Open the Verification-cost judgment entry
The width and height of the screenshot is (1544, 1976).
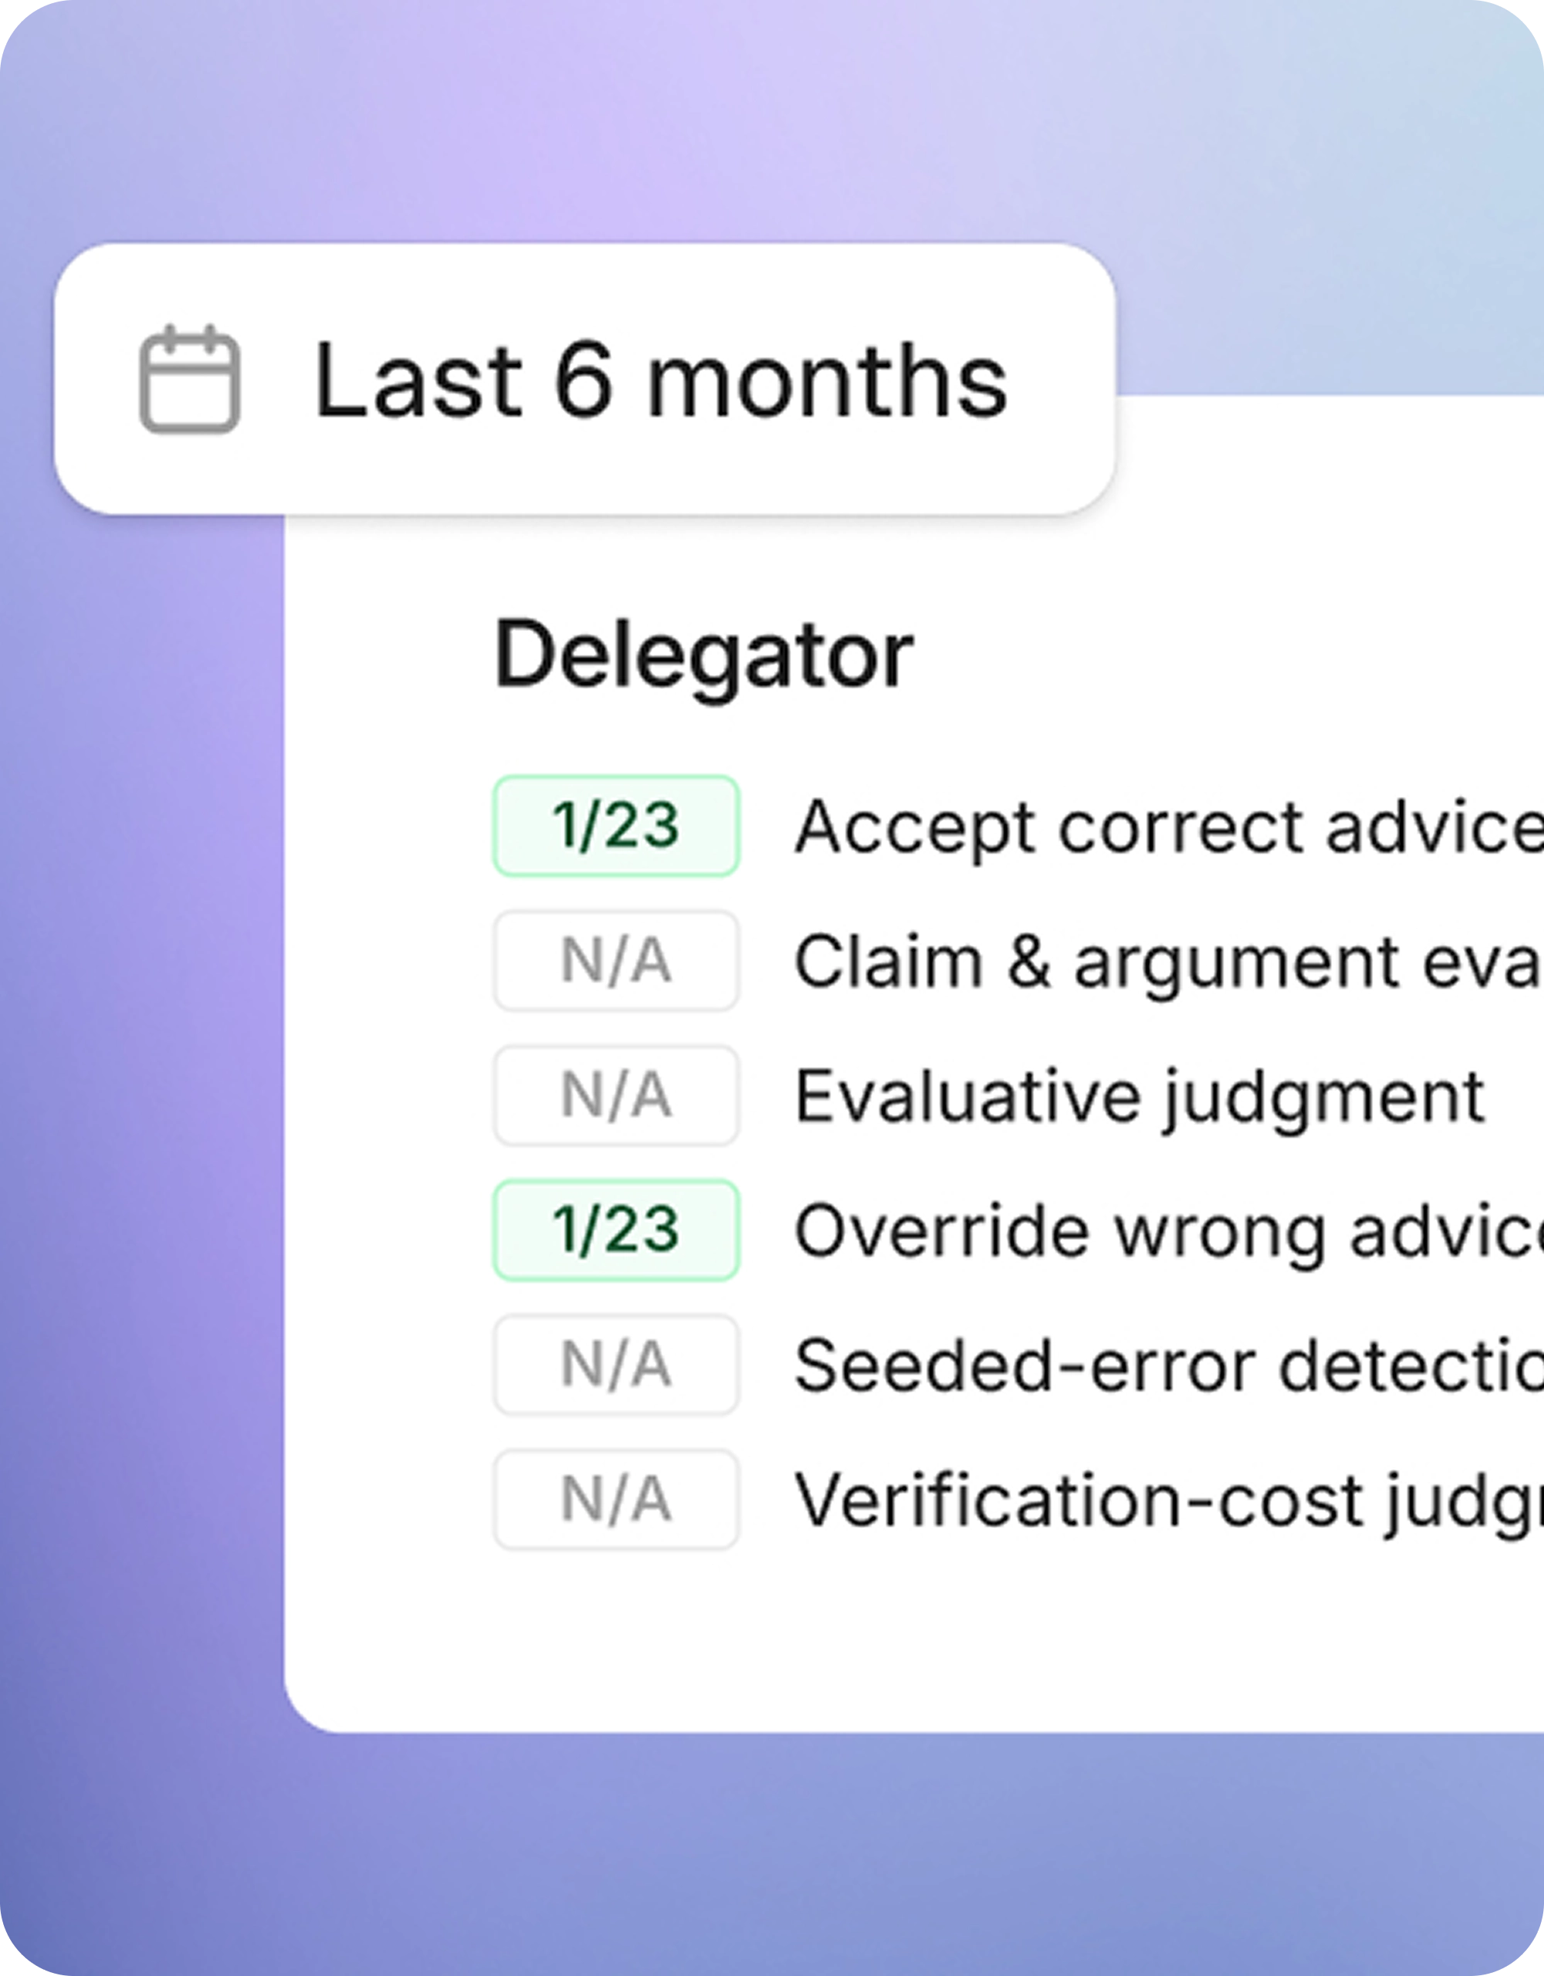(x=1018, y=1499)
